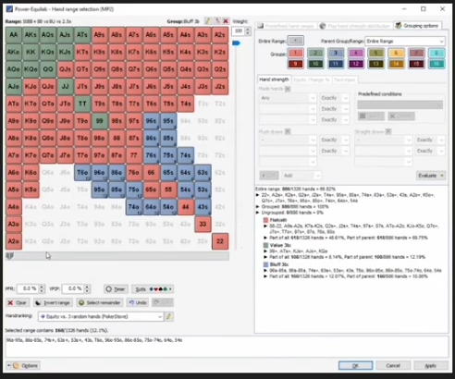Click the edit group pencil icon
This screenshot has width=455, height=379.
pyautogui.click(x=208, y=21)
